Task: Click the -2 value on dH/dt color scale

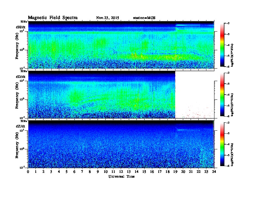Action: pos(228,23)
